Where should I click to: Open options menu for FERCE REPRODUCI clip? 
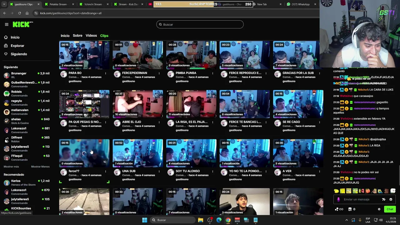(x=266, y=73)
